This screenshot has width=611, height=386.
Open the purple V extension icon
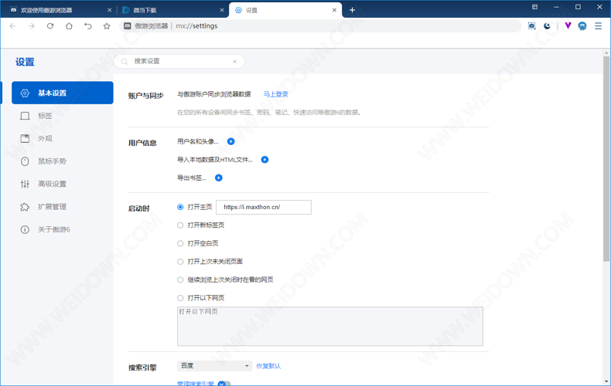pos(568,25)
